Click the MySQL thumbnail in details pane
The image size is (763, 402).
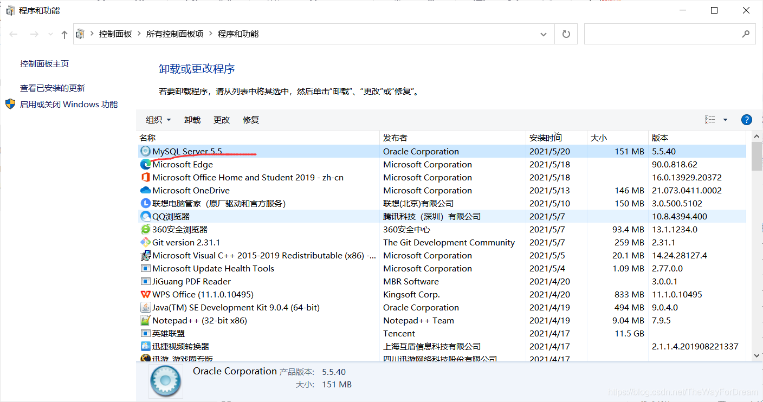[165, 381]
